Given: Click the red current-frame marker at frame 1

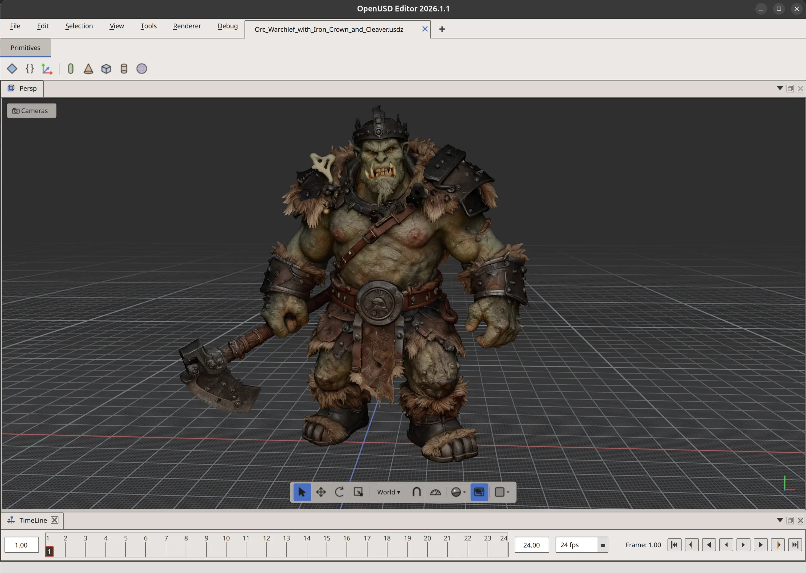Looking at the screenshot, I should coord(49,551).
